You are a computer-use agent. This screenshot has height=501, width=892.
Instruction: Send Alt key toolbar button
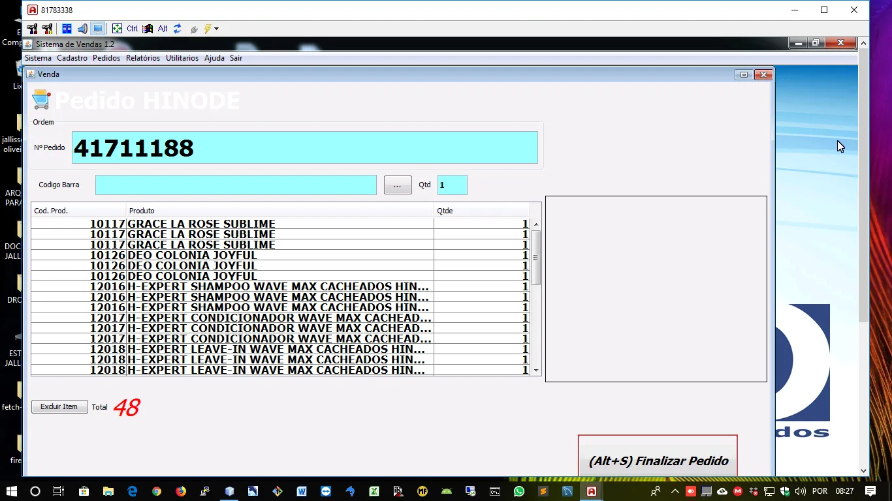[x=163, y=29]
